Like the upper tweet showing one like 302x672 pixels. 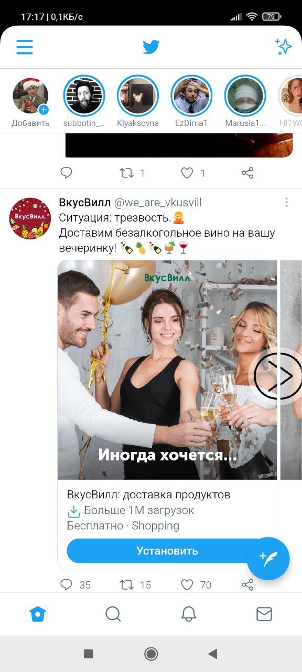tap(187, 173)
